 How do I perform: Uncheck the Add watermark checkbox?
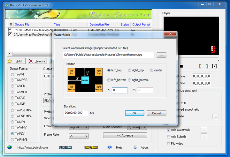[168, 130]
